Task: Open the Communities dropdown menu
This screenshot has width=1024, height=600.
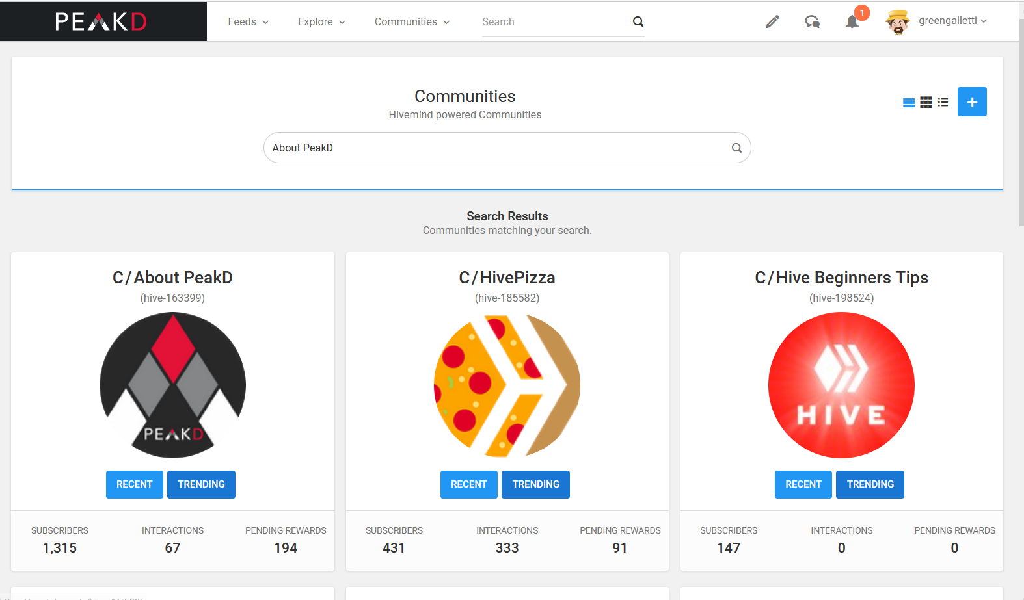Action: pyautogui.click(x=412, y=21)
